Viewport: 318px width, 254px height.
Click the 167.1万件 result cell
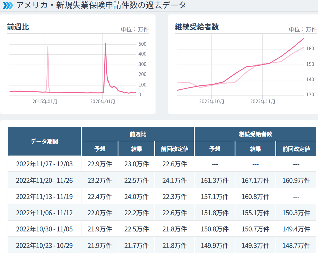(x=255, y=180)
